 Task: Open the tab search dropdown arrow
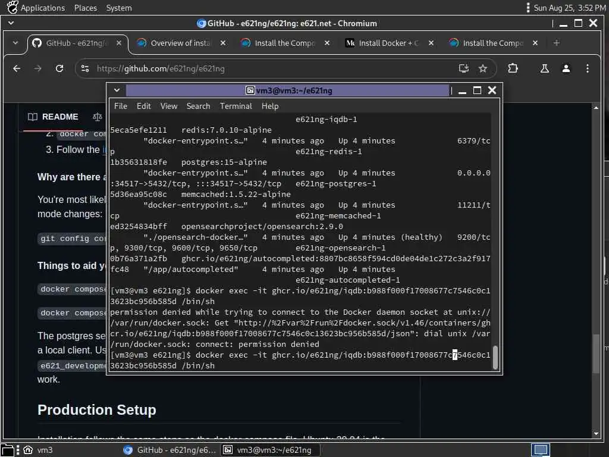[15, 43]
